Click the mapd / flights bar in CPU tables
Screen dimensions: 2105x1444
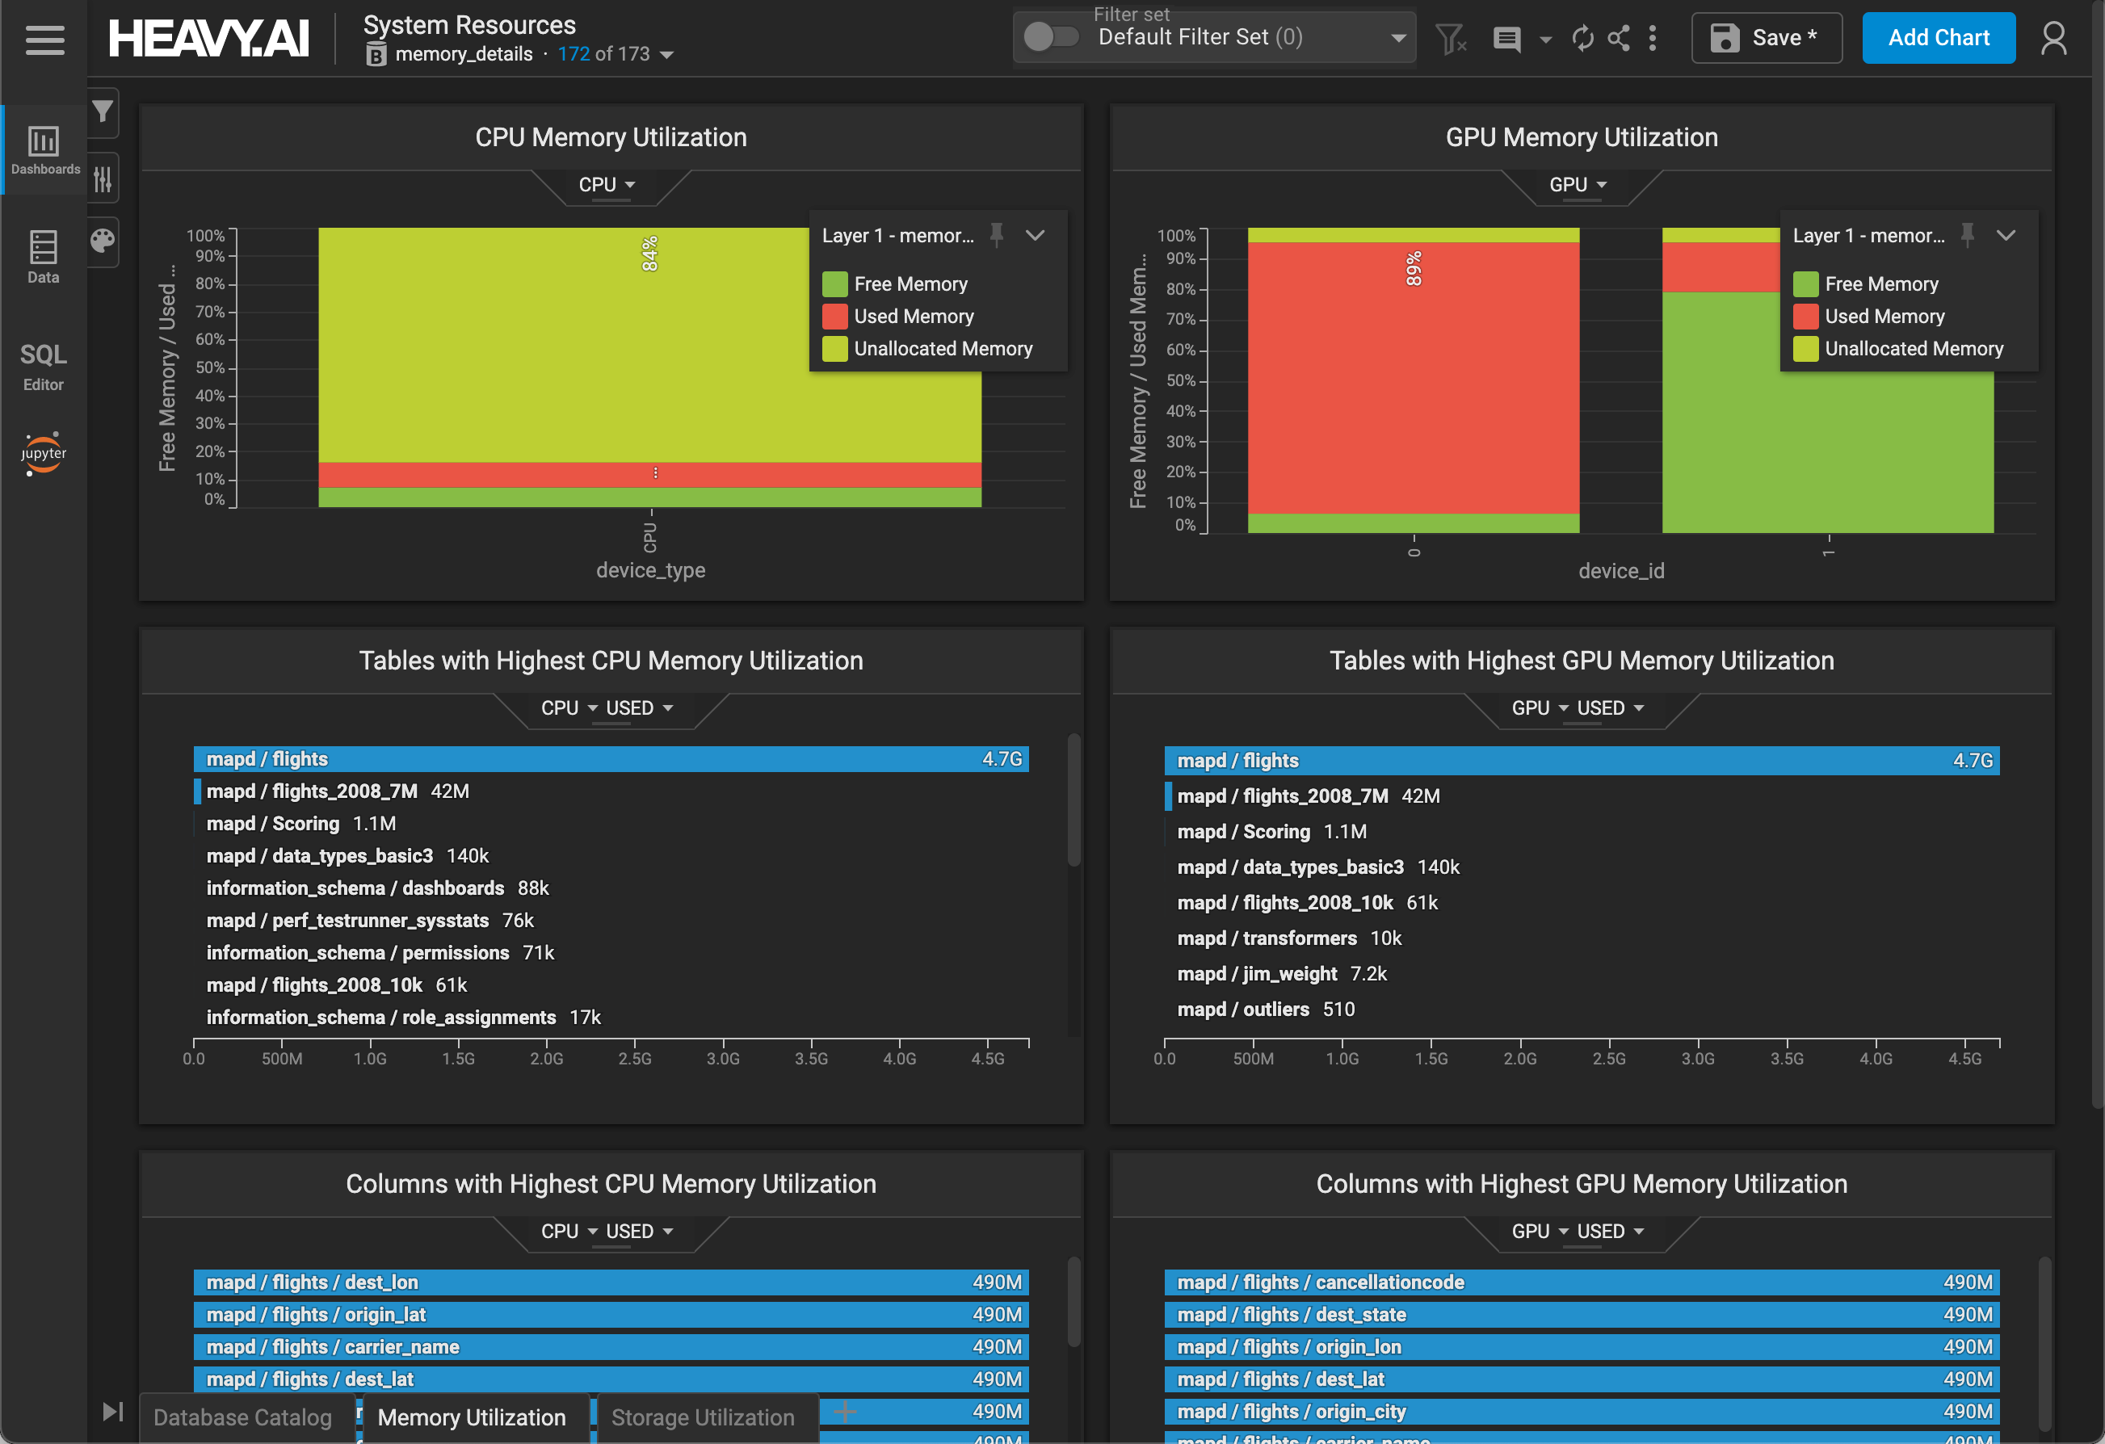(611, 758)
